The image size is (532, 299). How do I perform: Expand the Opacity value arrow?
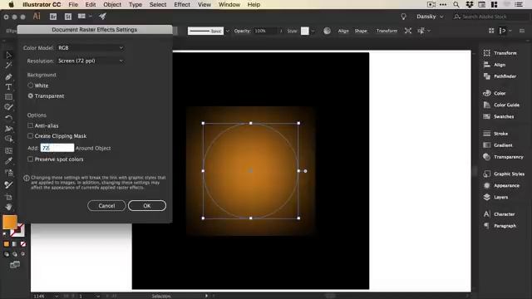pos(281,31)
